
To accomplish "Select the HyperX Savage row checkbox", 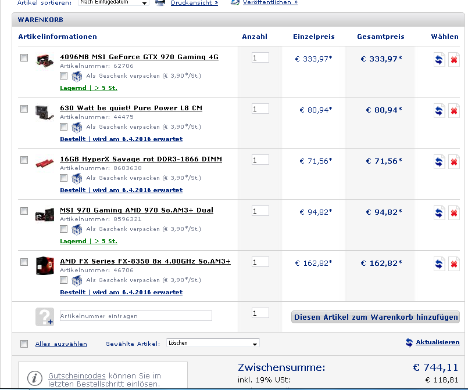I will point(24,160).
